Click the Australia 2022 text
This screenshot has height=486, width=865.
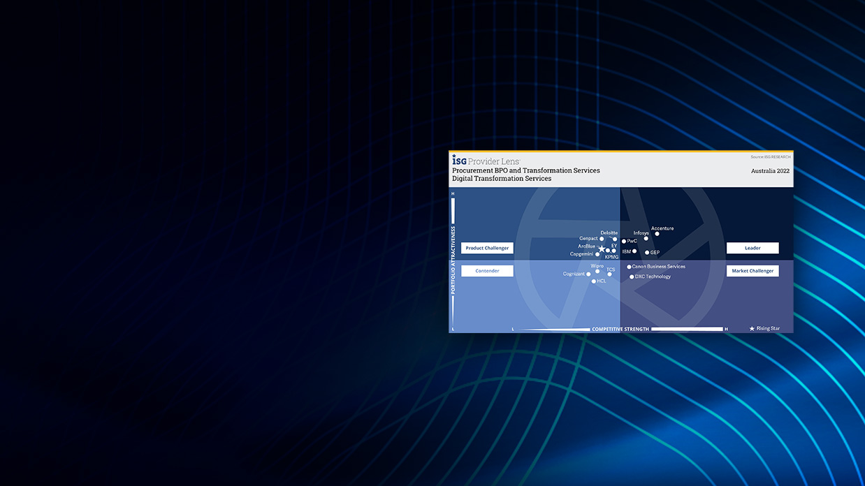771,170
